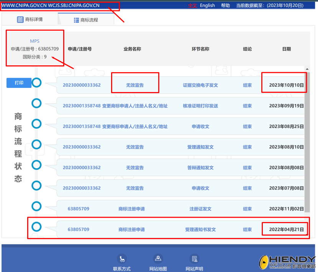
Task: Click the 商标流程 list icon
Action: pos(77,20)
